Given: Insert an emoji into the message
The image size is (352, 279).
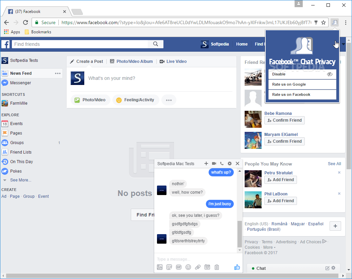Looking at the screenshot, I should (188, 267).
